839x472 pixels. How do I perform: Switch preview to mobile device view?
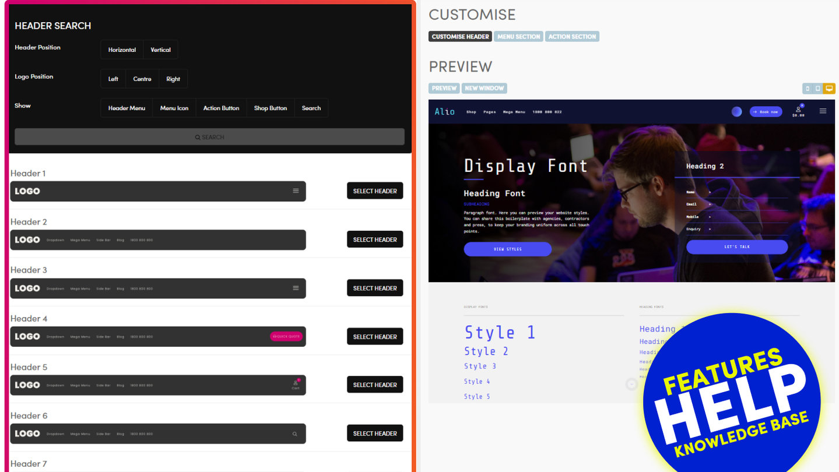click(x=808, y=89)
